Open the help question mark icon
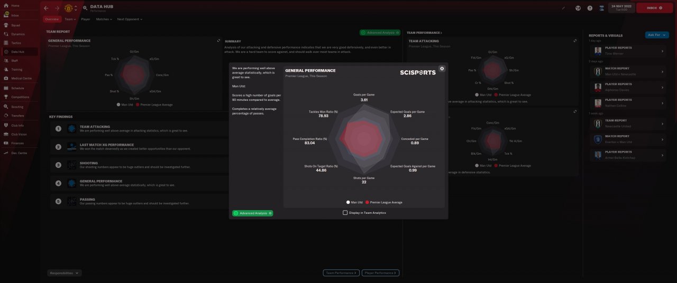 click(590, 8)
